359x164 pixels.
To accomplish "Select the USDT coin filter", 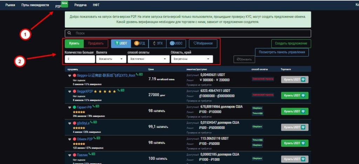I will (x=121, y=43).
